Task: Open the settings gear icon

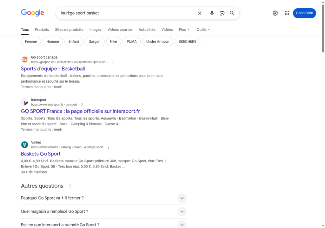Action: click(x=275, y=13)
